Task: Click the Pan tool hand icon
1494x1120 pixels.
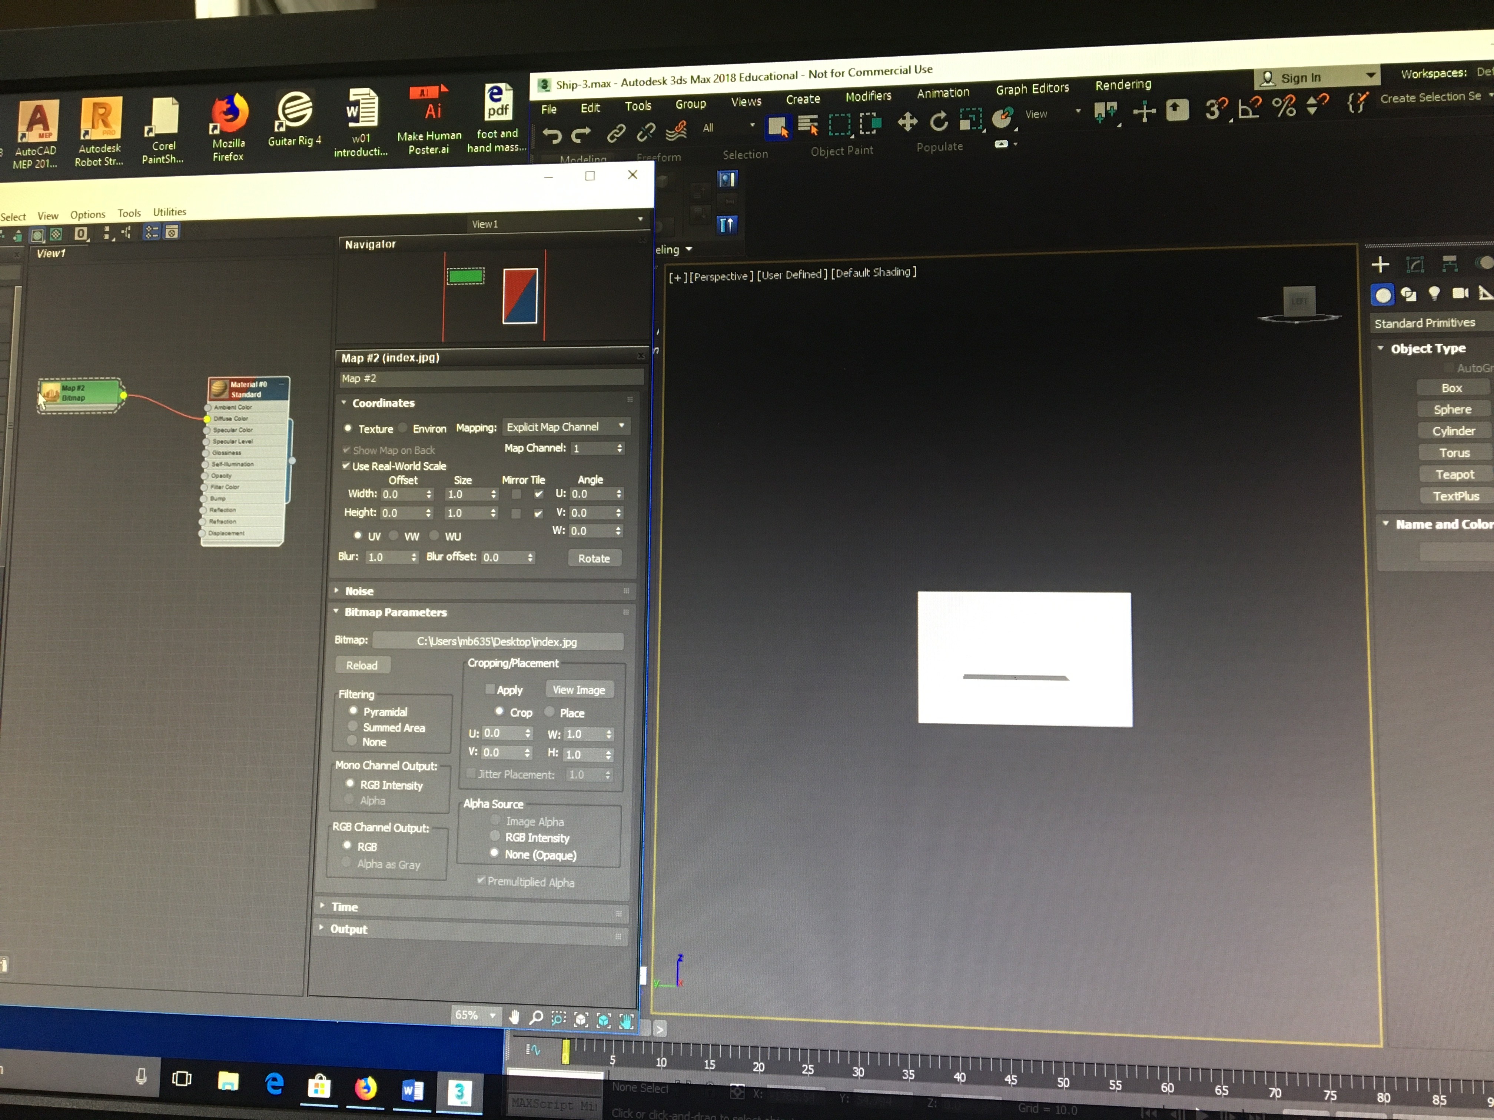Action: [x=514, y=1017]
